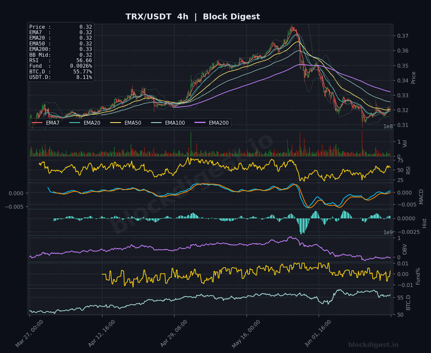Click the Fund% panel axis label
The image size is (431, 353).
[418, 276]
